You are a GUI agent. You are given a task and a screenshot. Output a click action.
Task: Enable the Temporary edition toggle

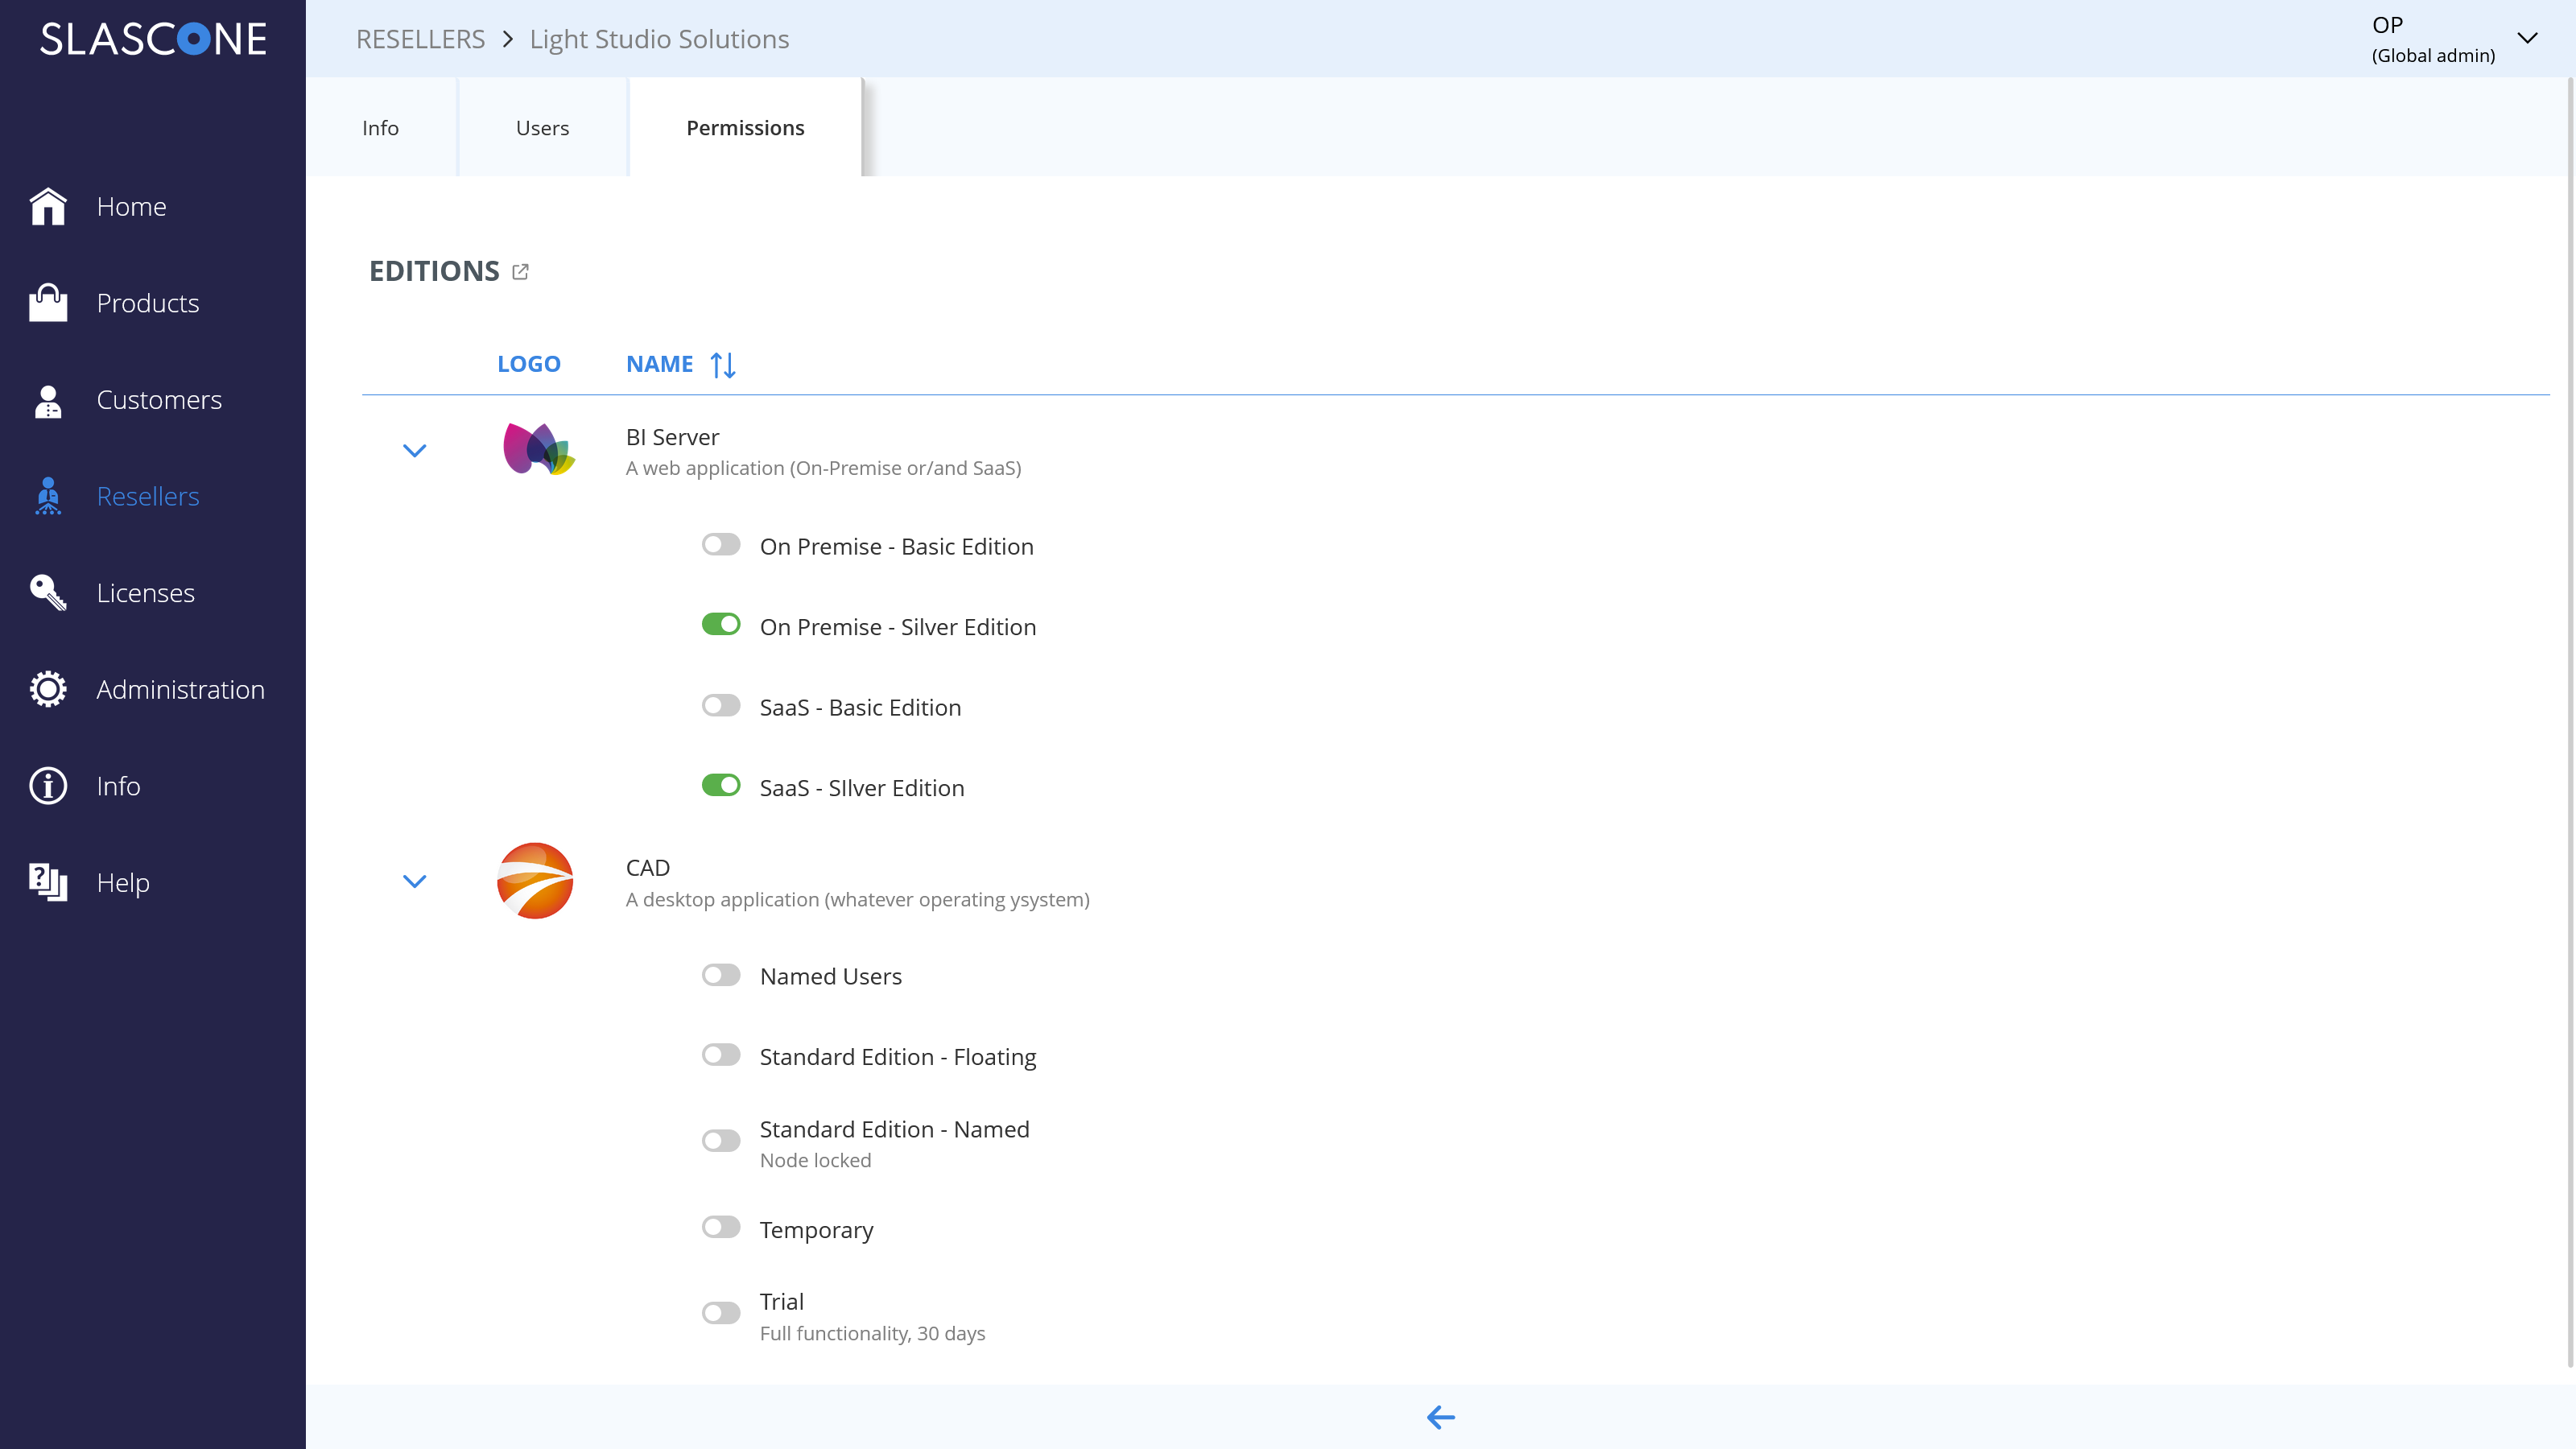[x=721, y=1227]
